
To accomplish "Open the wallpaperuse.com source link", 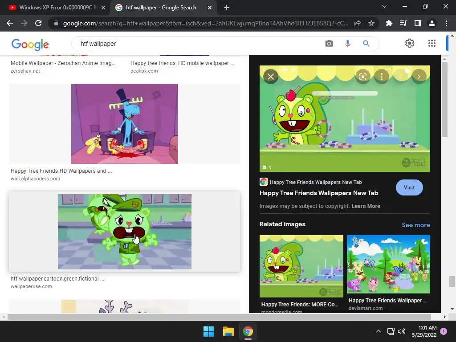I will pyautogui.click(x=31, y=286).
